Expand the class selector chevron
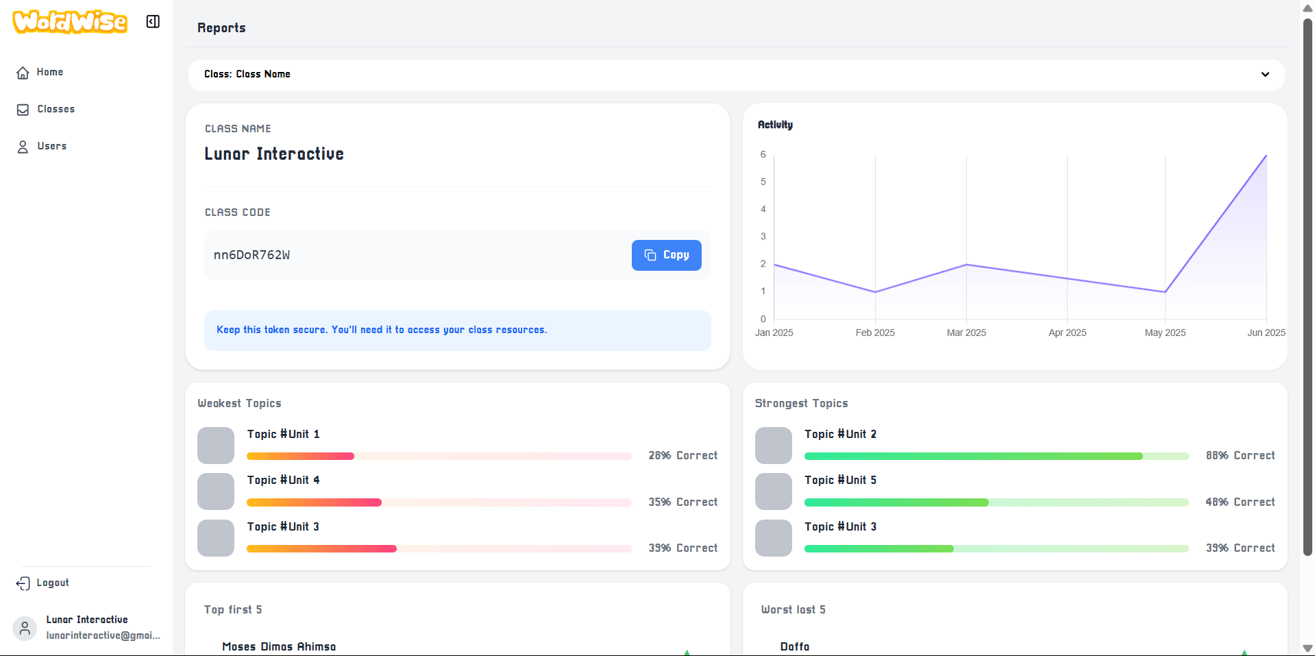The width and height of the screenshot is (1315, 656). pyautogui.click(x=1265, y=75)
